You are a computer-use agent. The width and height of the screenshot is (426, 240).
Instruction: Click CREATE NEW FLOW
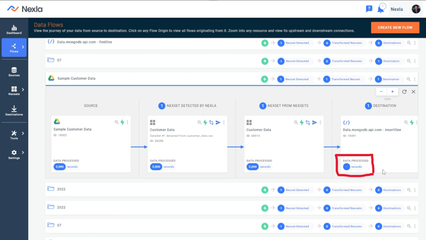click(x=395, y=27)
